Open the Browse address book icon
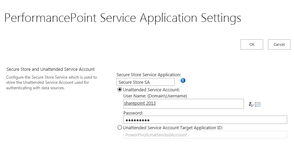This screenshot has height=146, width=294. pyautogui.click(x=258, y=104)
